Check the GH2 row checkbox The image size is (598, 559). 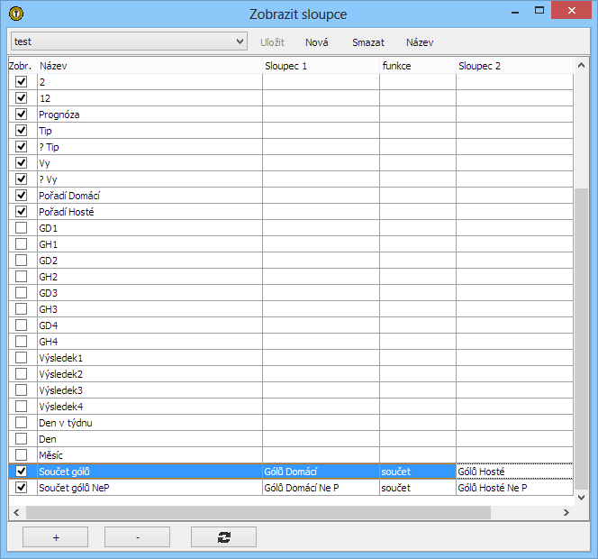tap(21, 277)
